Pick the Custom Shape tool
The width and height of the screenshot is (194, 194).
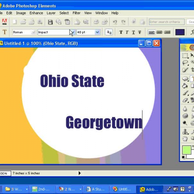[185, 79]
